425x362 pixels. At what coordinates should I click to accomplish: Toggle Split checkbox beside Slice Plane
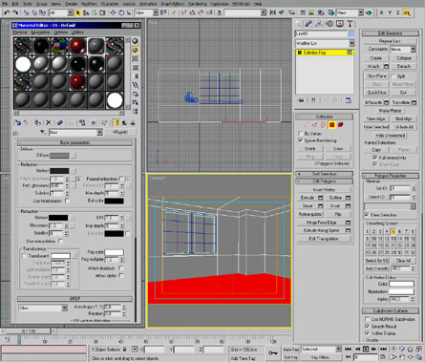pos(393,76)
